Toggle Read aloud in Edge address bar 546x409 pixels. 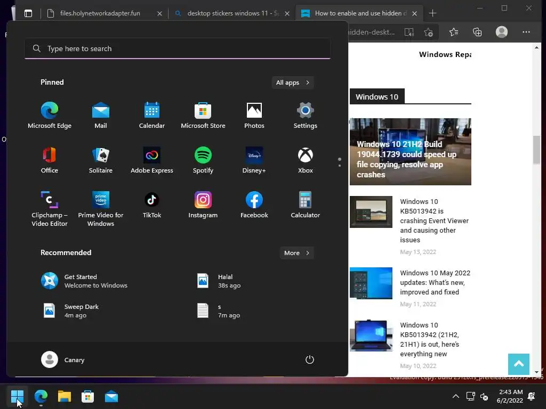[409, 32]
